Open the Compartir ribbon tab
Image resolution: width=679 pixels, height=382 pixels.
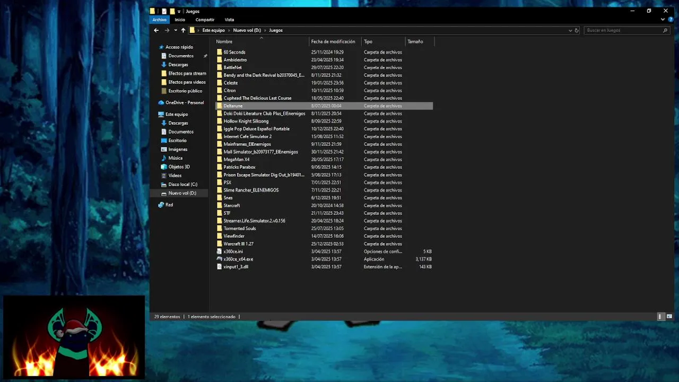click(205, 20)
